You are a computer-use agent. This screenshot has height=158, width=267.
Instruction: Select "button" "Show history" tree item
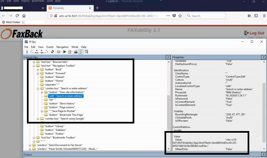coord(62,103)
